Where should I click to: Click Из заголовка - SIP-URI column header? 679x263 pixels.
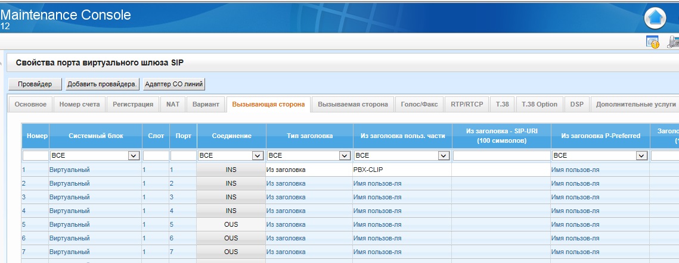(x=501, y=136)
